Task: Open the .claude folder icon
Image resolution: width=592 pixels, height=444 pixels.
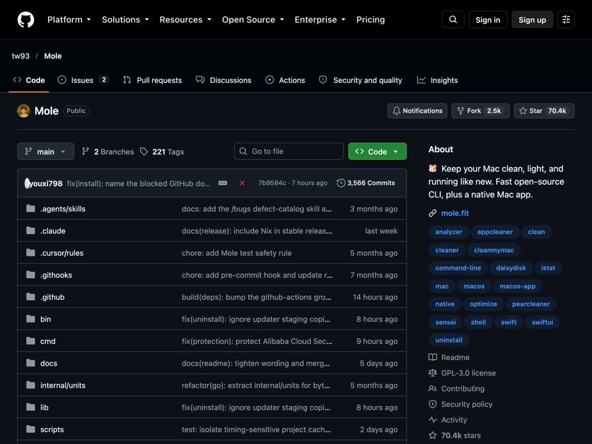Action: coord(30,231)
